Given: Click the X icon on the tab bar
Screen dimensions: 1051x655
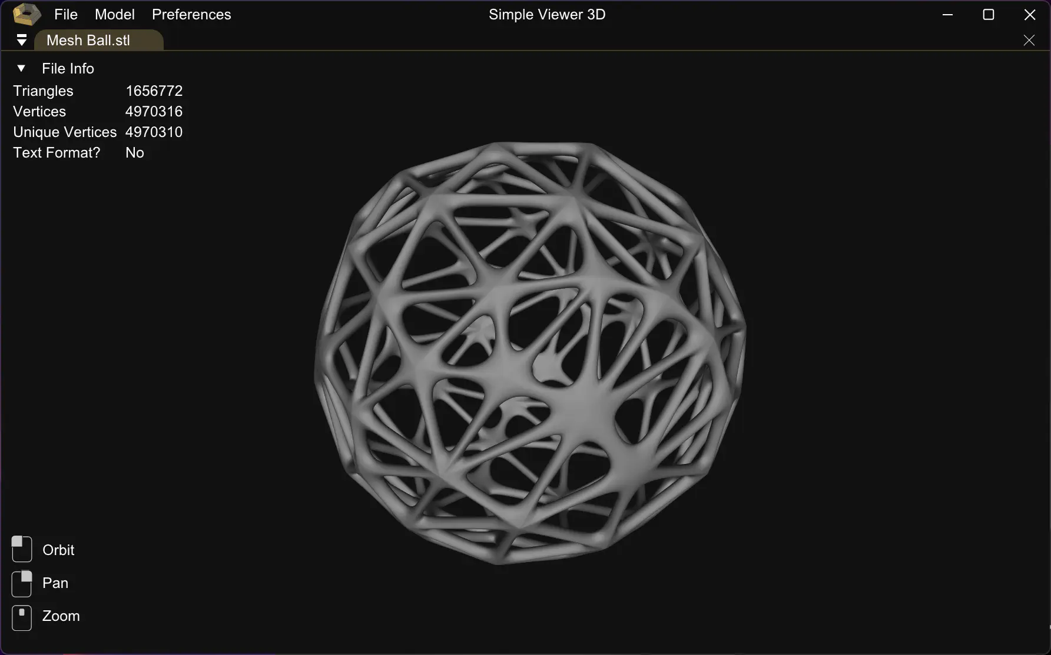Looking at the screenshot, I should (x=1029, y=40).
